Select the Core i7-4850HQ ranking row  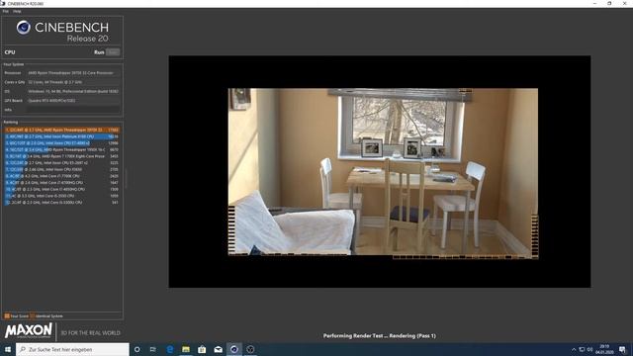(61, 189)
